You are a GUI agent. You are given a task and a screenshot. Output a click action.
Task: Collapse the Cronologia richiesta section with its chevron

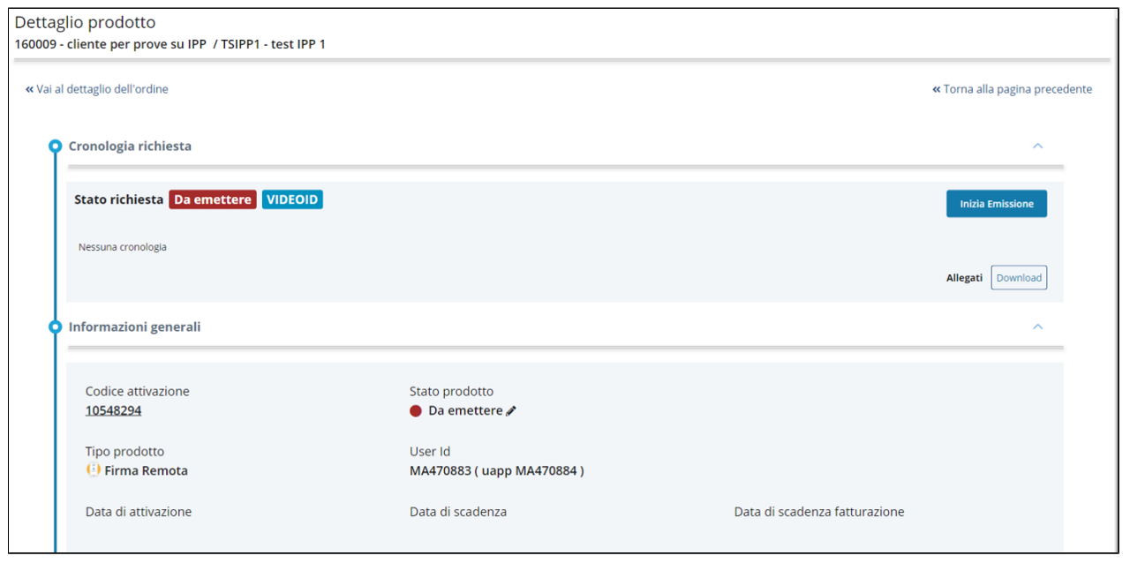[x=1038, y=146]
